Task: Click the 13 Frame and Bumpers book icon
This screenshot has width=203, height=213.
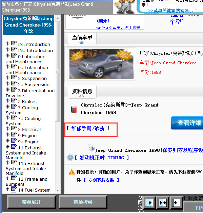Action: pyautogui.click(x=14, y=178)
